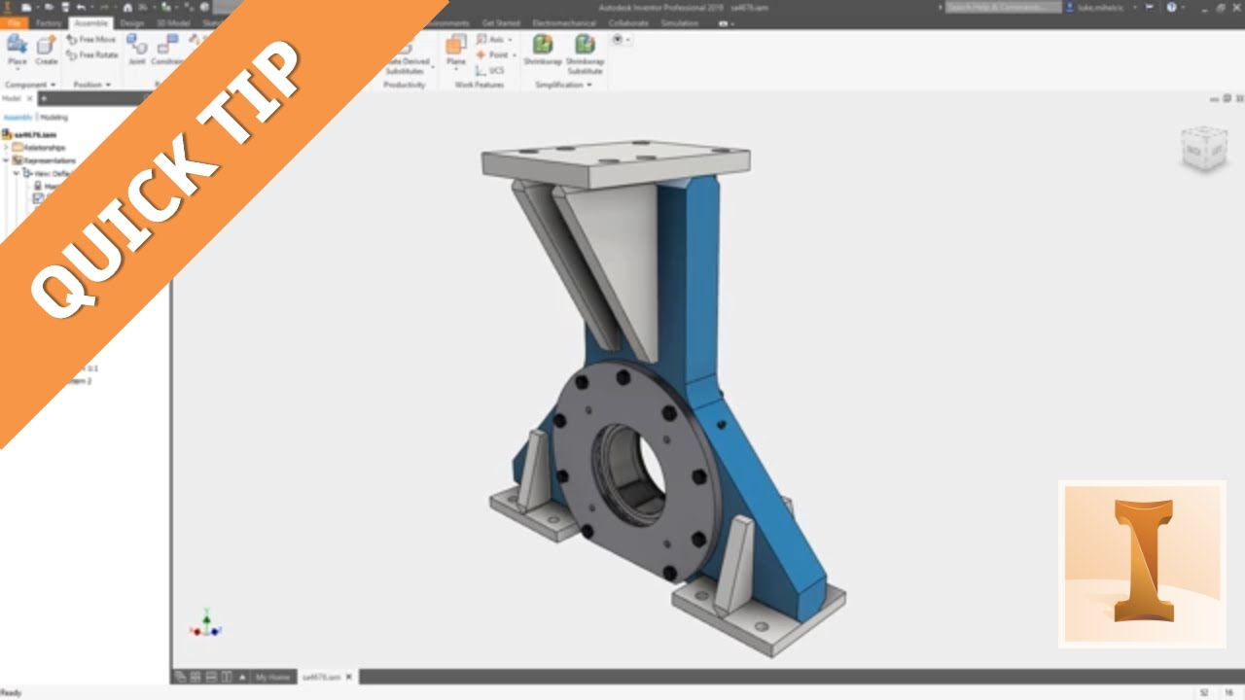The width and height of the screenshot is (1245, 700).
Task: Select the top mounting plate part
Action: point(616,162)
